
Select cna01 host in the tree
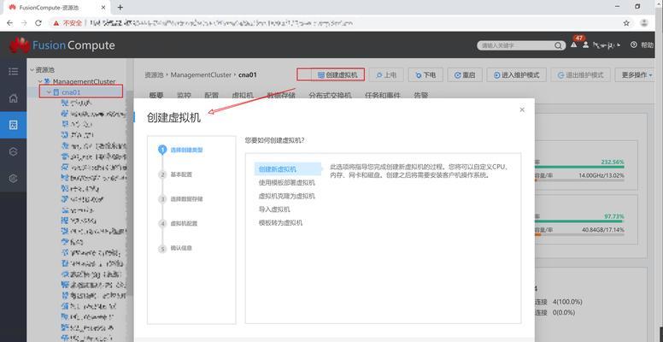[71, 91]
